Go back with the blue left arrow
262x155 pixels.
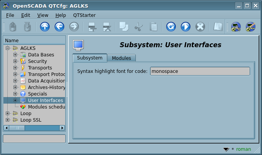pos(59,27)
